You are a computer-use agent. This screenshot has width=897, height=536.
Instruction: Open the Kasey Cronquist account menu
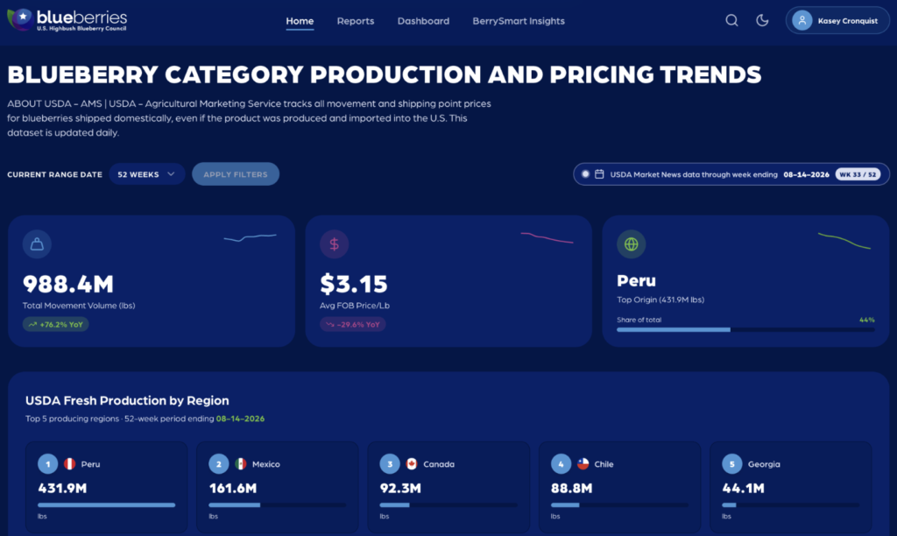click(837, 21)
